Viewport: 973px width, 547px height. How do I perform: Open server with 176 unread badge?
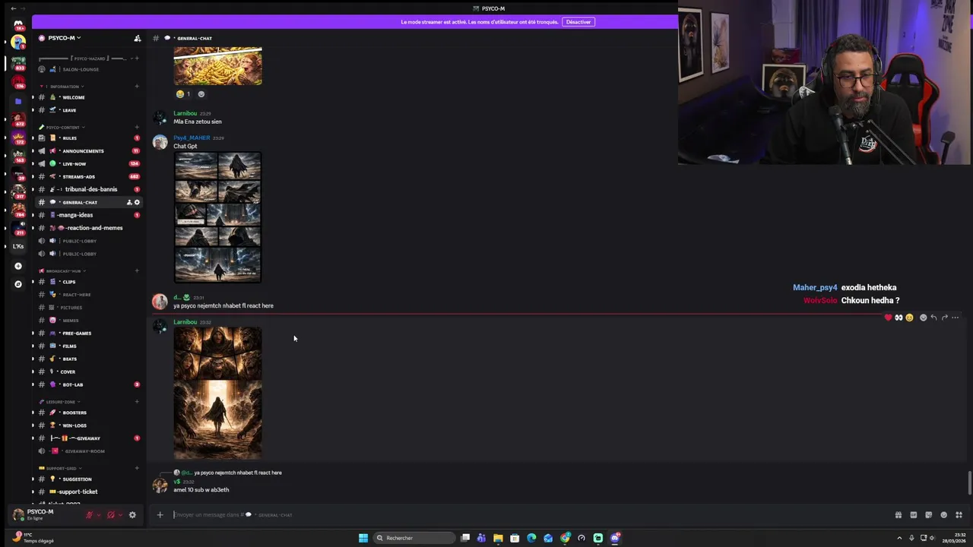18,81
